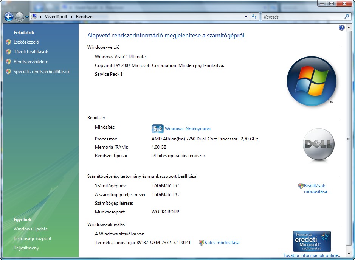Click the 4,00 GB memory value
The height and width of the screenshot is (260, 355).
pyautogui.click(x=159, y=147)
